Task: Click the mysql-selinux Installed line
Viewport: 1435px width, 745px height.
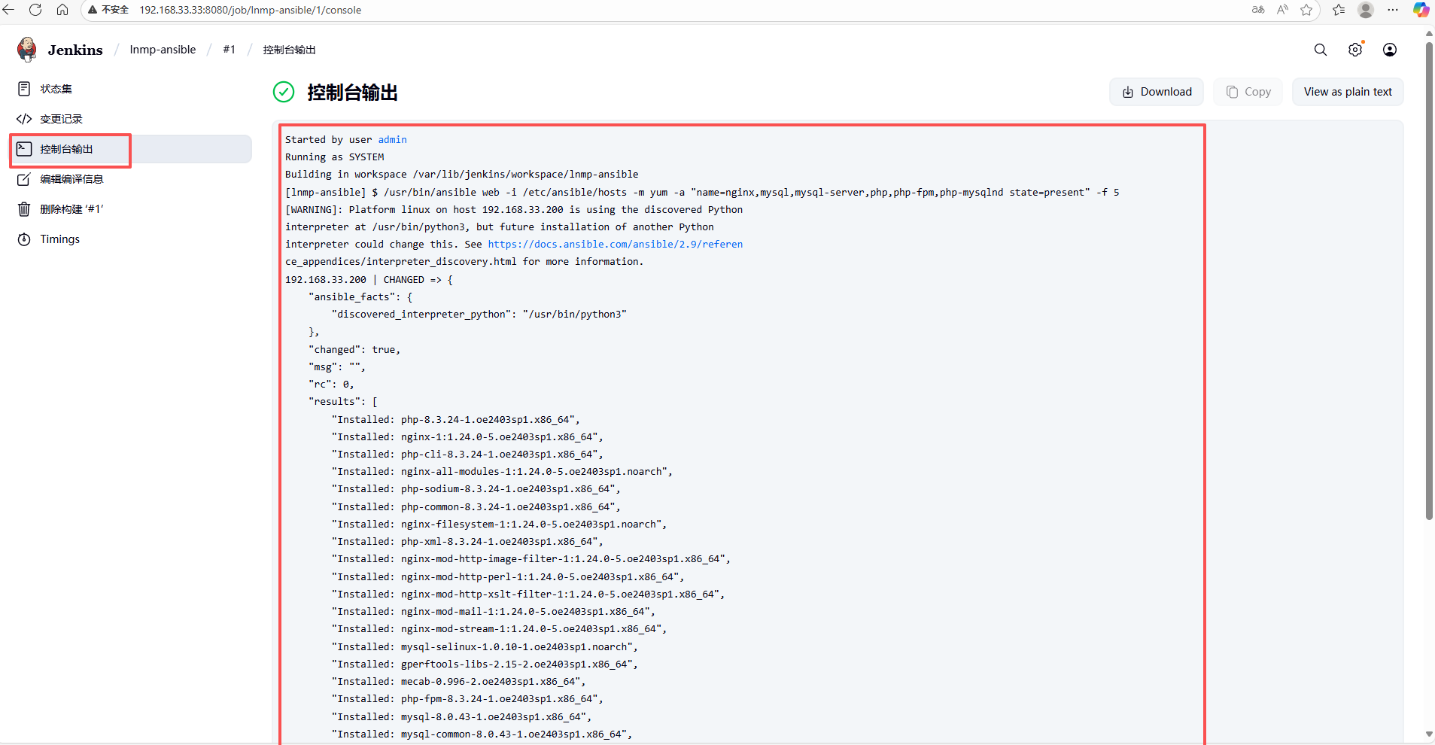Action: [x=484, y=647]
